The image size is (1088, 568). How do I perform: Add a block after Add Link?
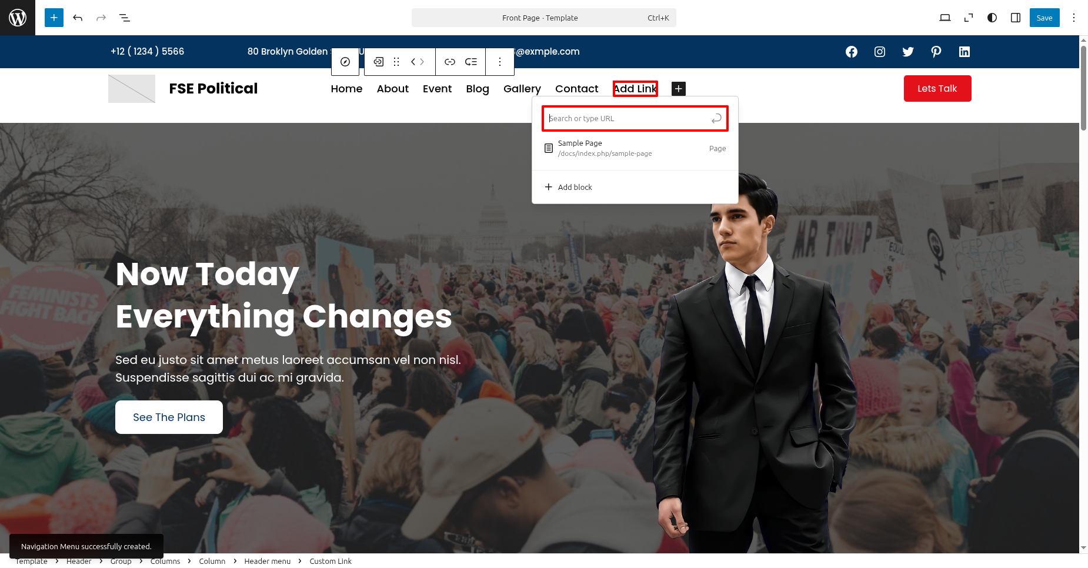click(x=679, y=89)
